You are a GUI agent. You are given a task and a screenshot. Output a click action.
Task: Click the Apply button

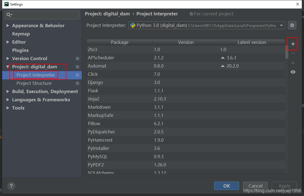pos(284,186)
